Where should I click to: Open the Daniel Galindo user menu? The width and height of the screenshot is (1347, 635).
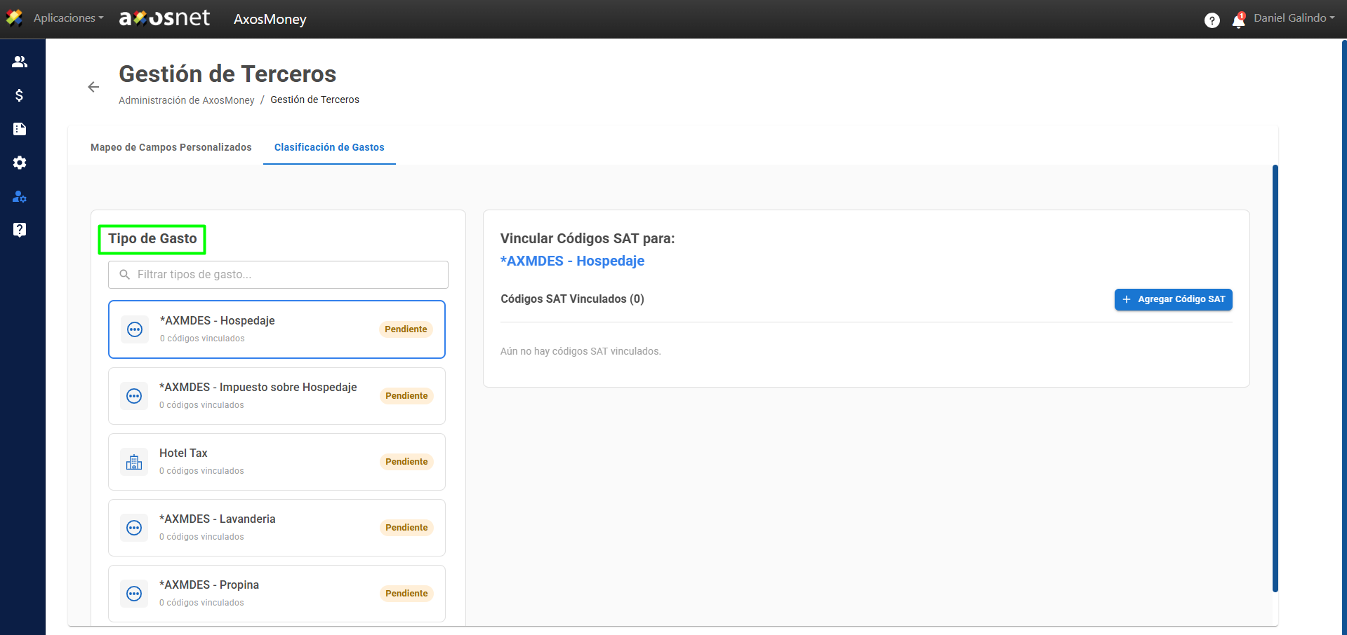(x=1294, y=18)
